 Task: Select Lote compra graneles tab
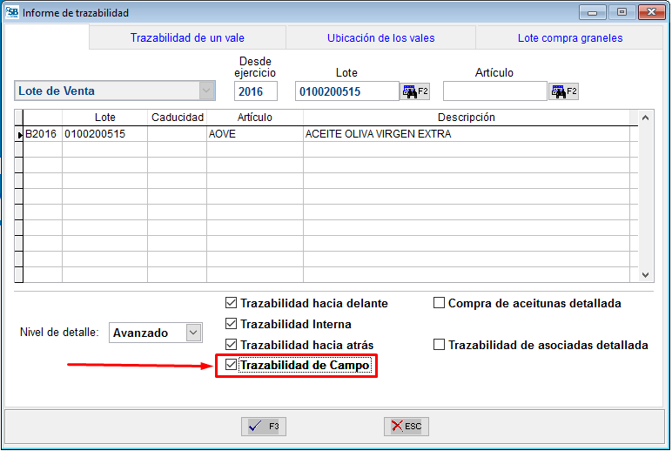[569, 38]
